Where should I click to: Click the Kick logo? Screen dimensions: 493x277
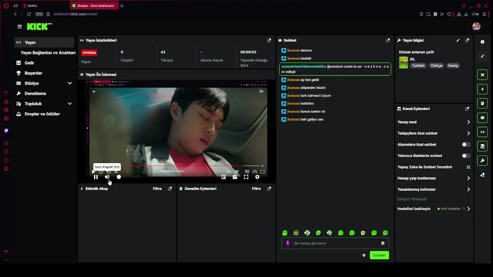[39, 27]
